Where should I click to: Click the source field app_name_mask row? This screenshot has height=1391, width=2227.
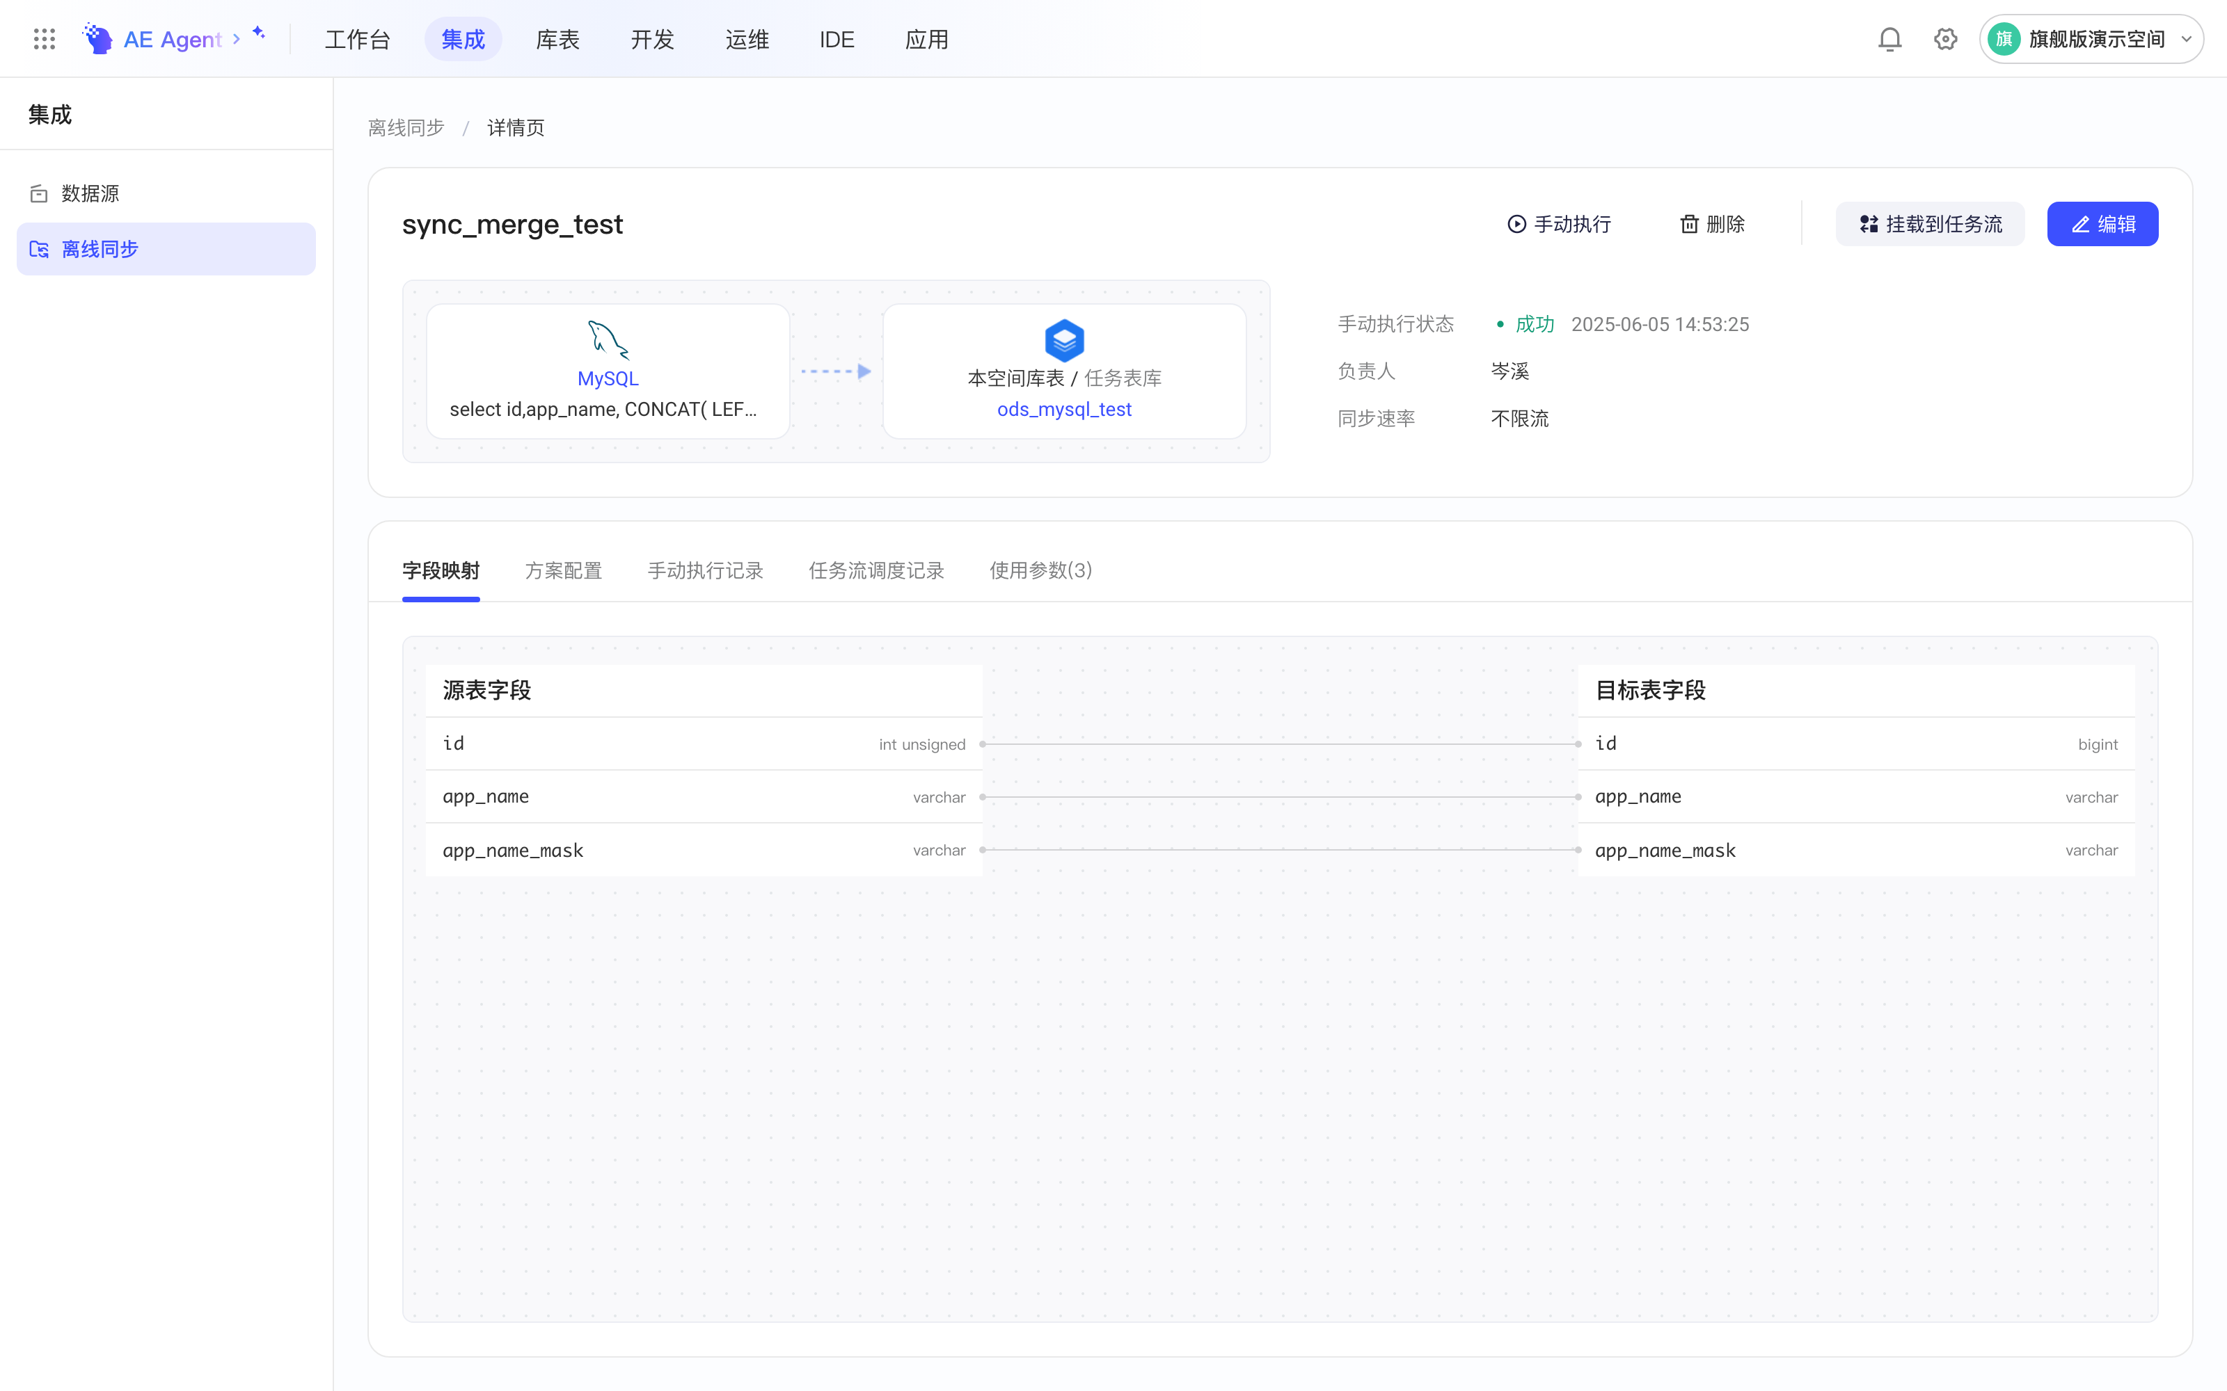[x=704, y=850]
